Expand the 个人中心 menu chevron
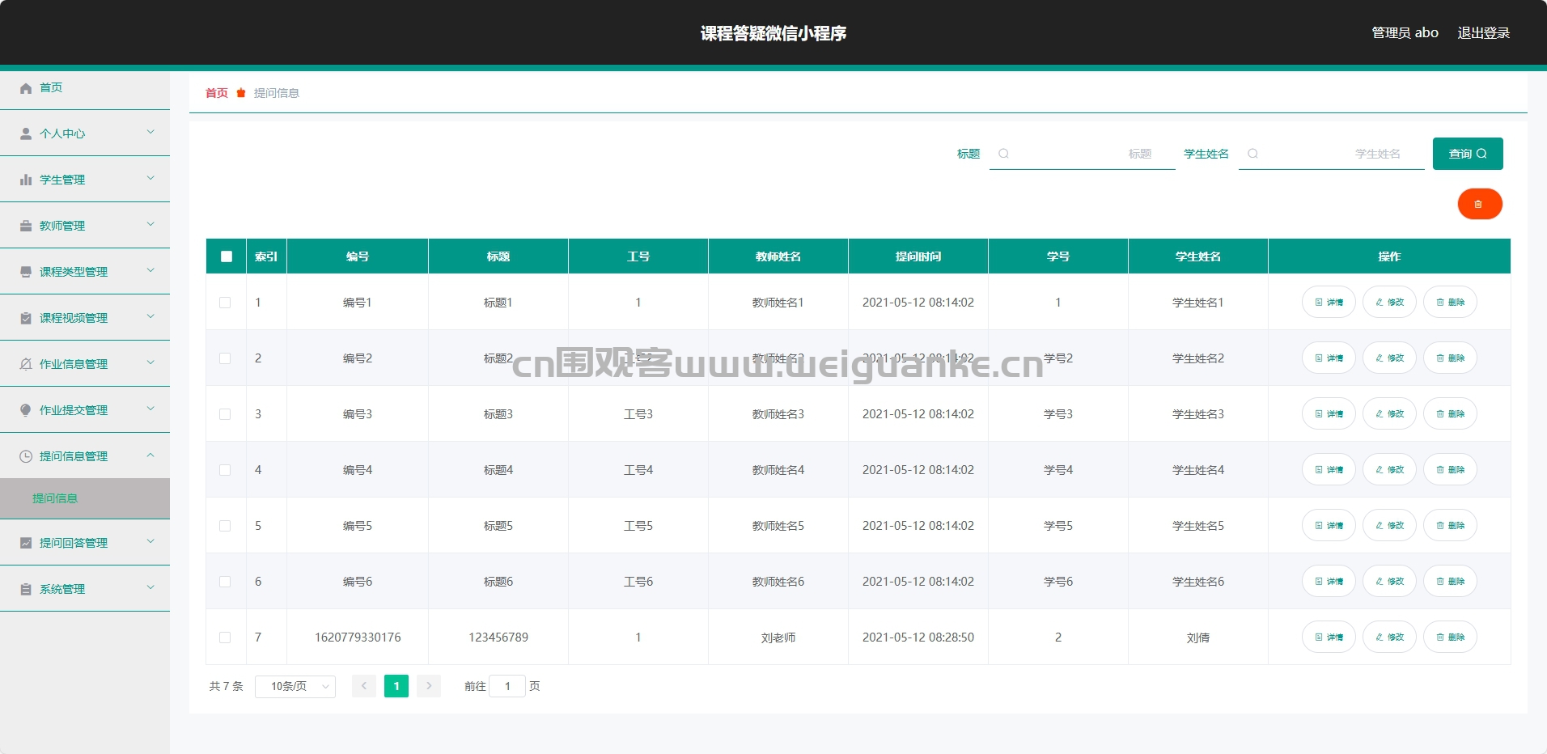The height and width of the screenshot is (754, 1547). 150,132
